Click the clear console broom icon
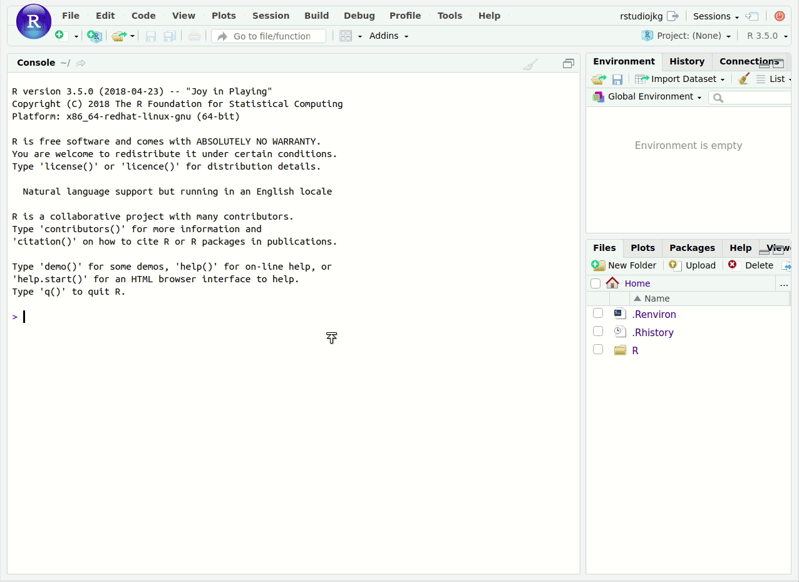Screen dimensions: 799x582 [x=530, y=64]
